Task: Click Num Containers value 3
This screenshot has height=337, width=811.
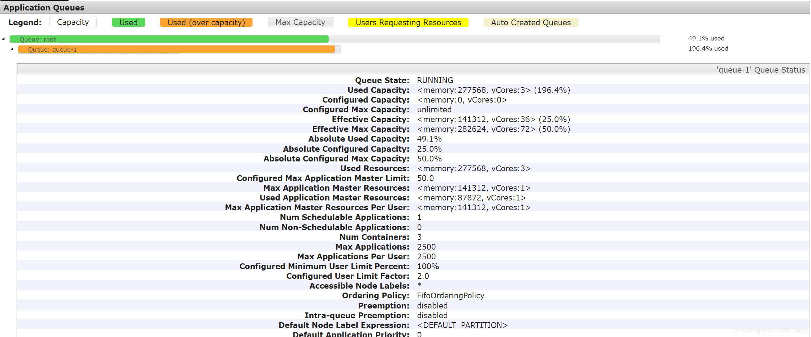Action: coord(419,237)
